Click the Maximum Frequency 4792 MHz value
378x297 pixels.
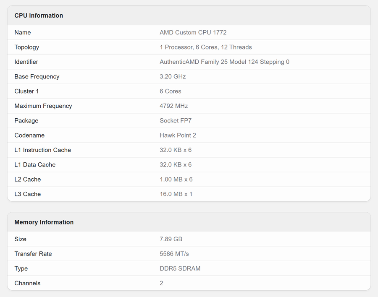pos(173,106)
